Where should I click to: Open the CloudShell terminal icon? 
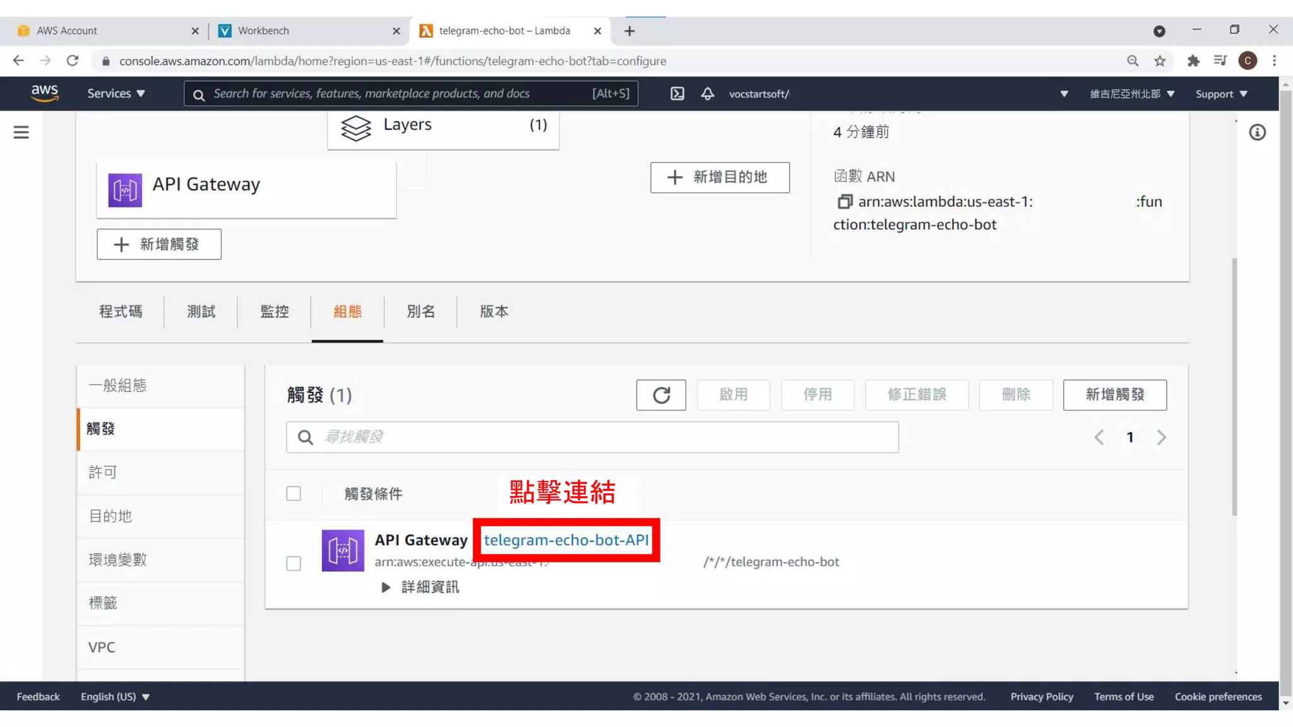coord(677,93)
